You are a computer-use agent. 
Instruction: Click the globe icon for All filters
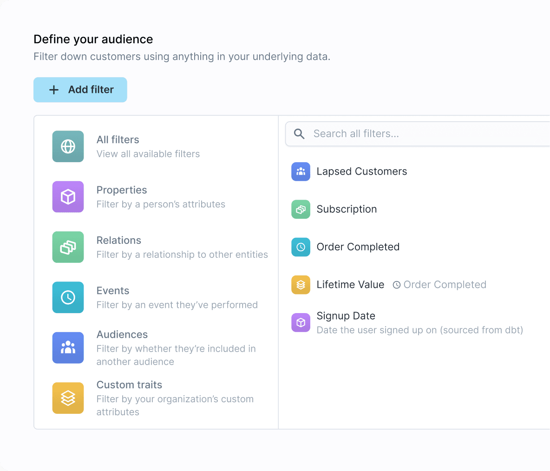pos(68,146)
